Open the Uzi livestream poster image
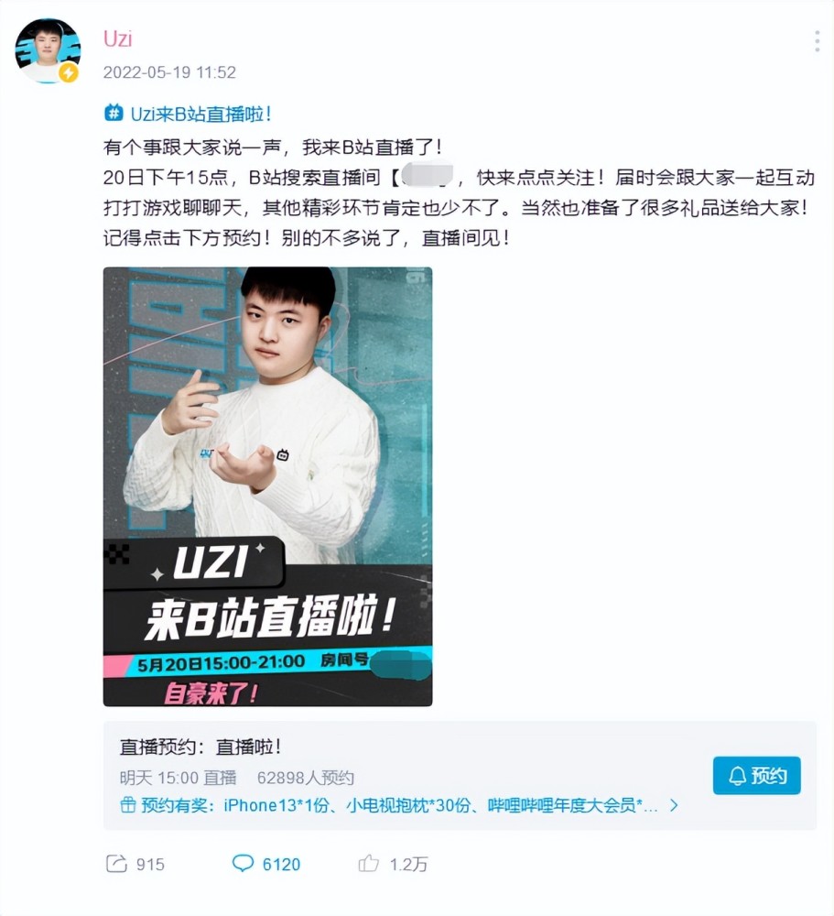The image size is (834, 916). [x=267, y=486]
